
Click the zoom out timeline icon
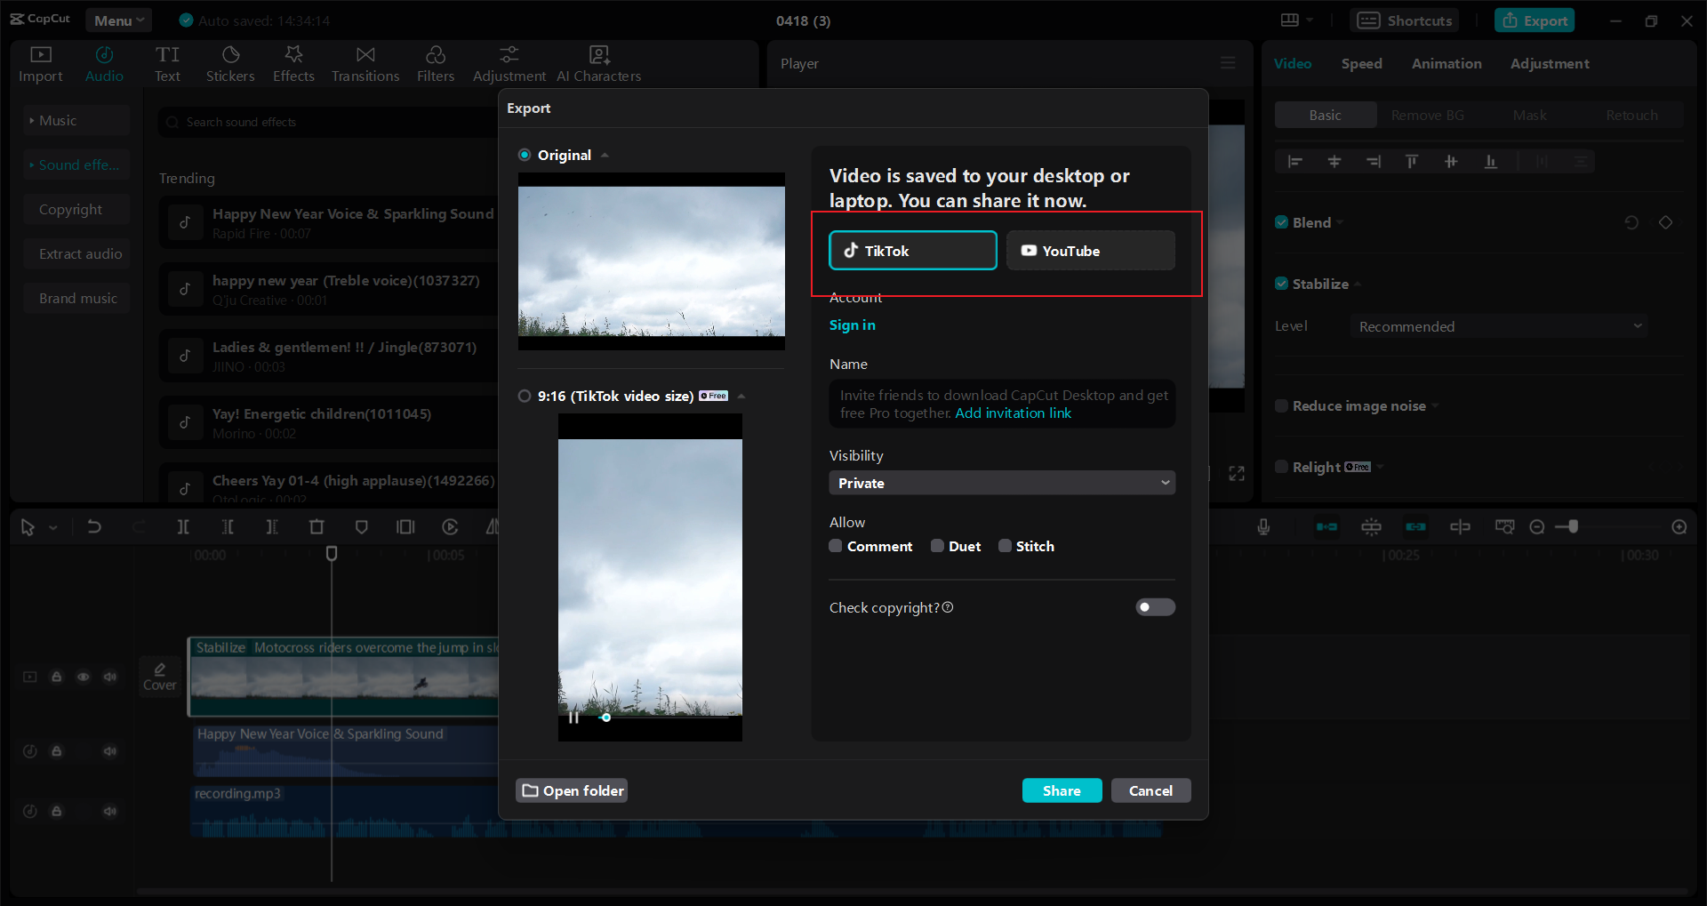coord(1537,527)
